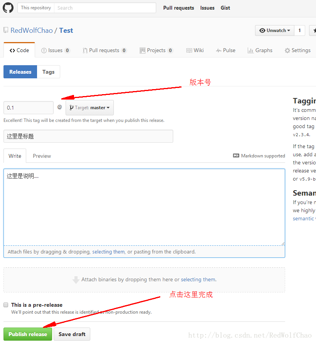Open the RedWolfChao user link
316x343 pixels.
pyautogui.click(x=32, y=30)
